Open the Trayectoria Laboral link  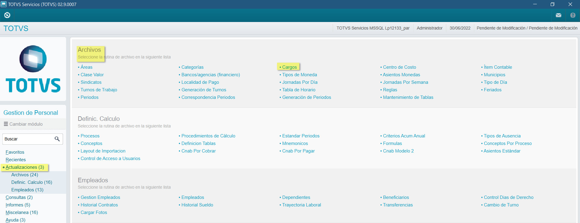pos(301,205)
